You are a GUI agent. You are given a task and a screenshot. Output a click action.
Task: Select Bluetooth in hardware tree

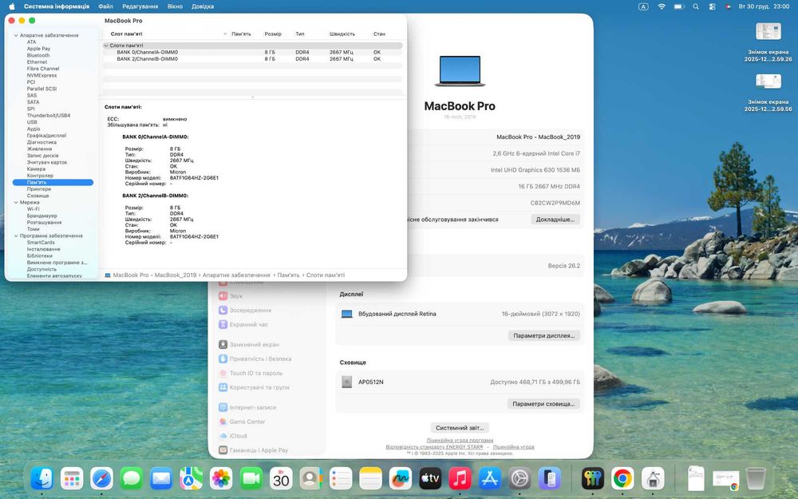point(38,56)
